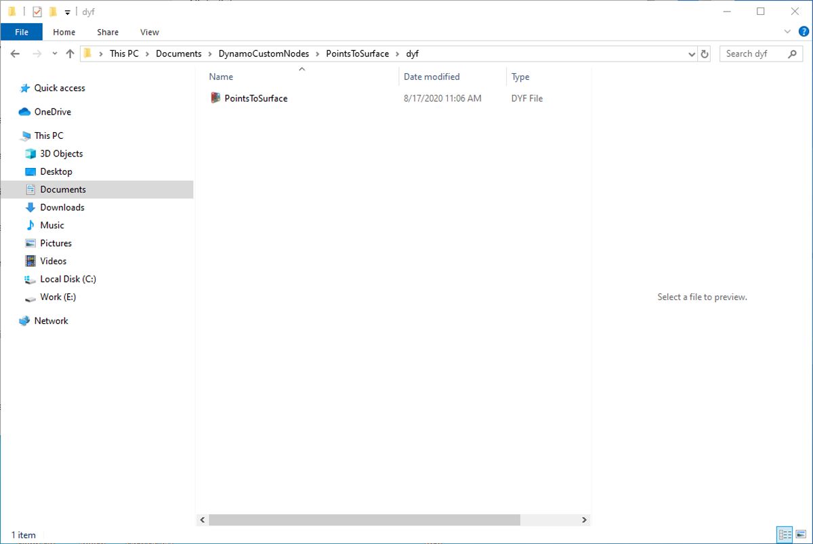Open recent locations dropdown arrow
This screenshot has width=813, height=544.
[54, 54]
